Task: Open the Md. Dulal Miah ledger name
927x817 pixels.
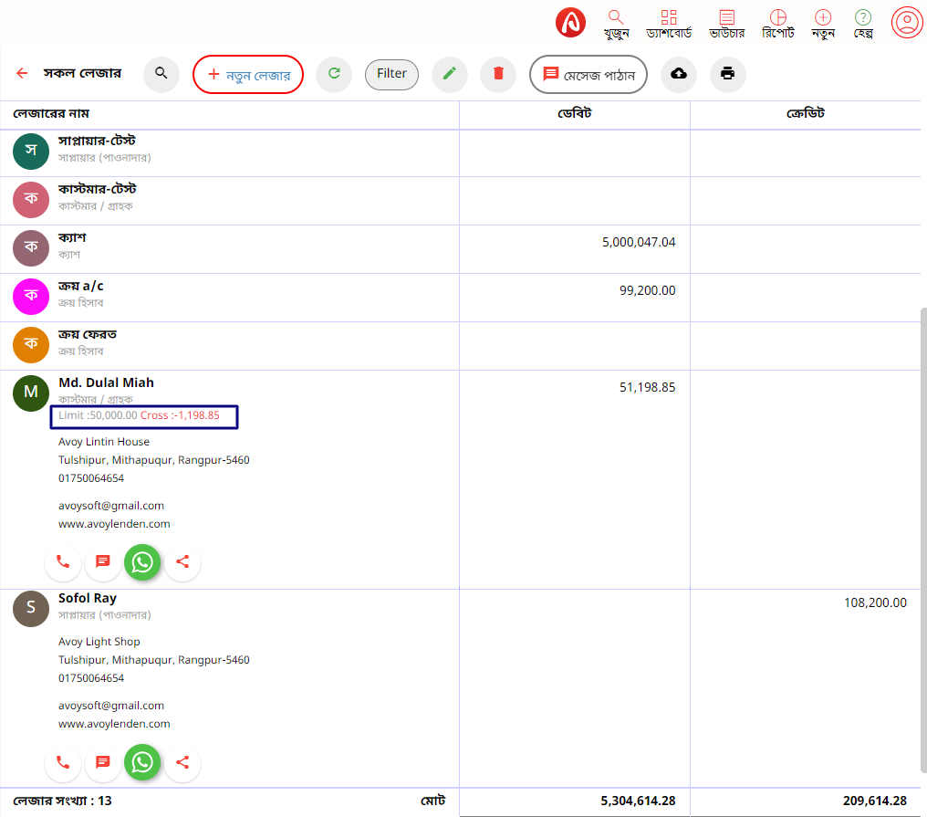Action: tap(107, 382)
